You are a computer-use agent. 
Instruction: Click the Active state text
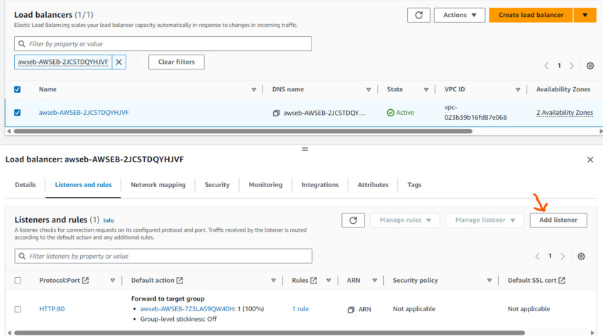(405, 113)
